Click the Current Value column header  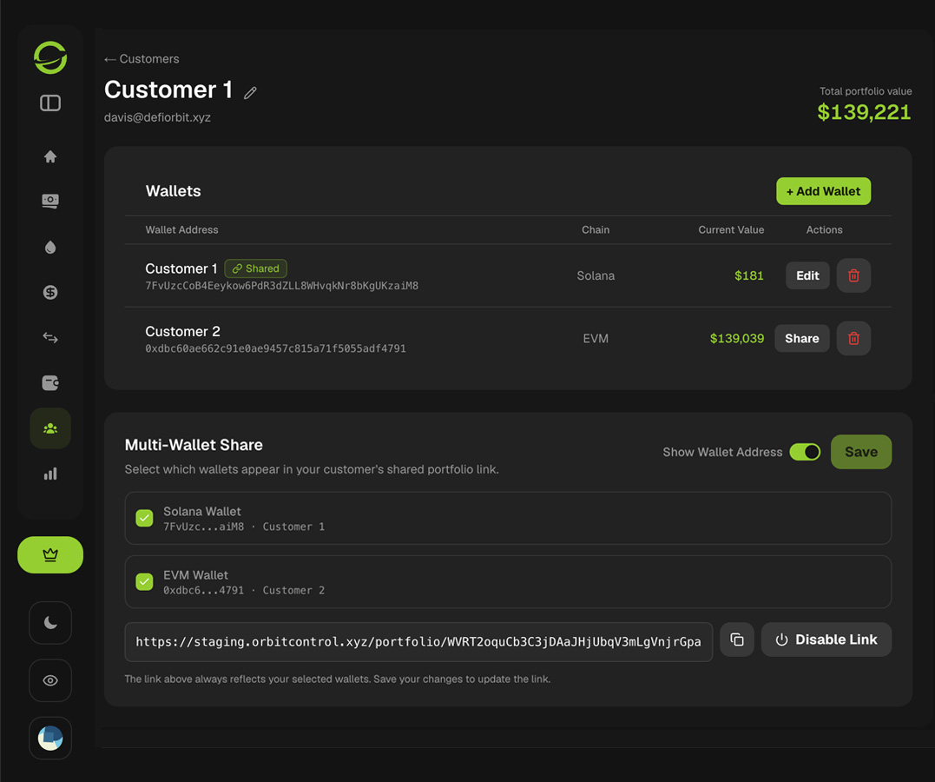click(x=731, y=230)
